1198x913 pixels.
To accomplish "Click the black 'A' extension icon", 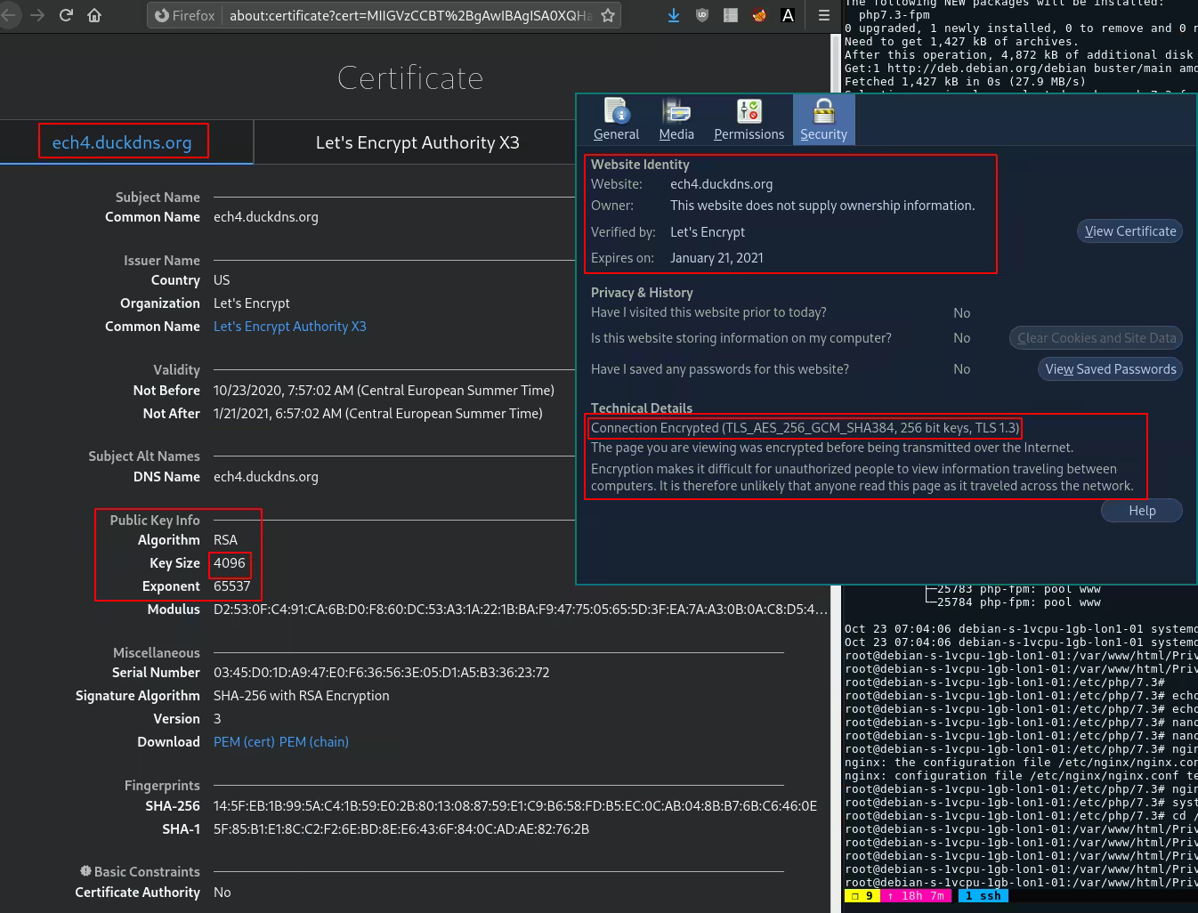I will tap(788, 15).
